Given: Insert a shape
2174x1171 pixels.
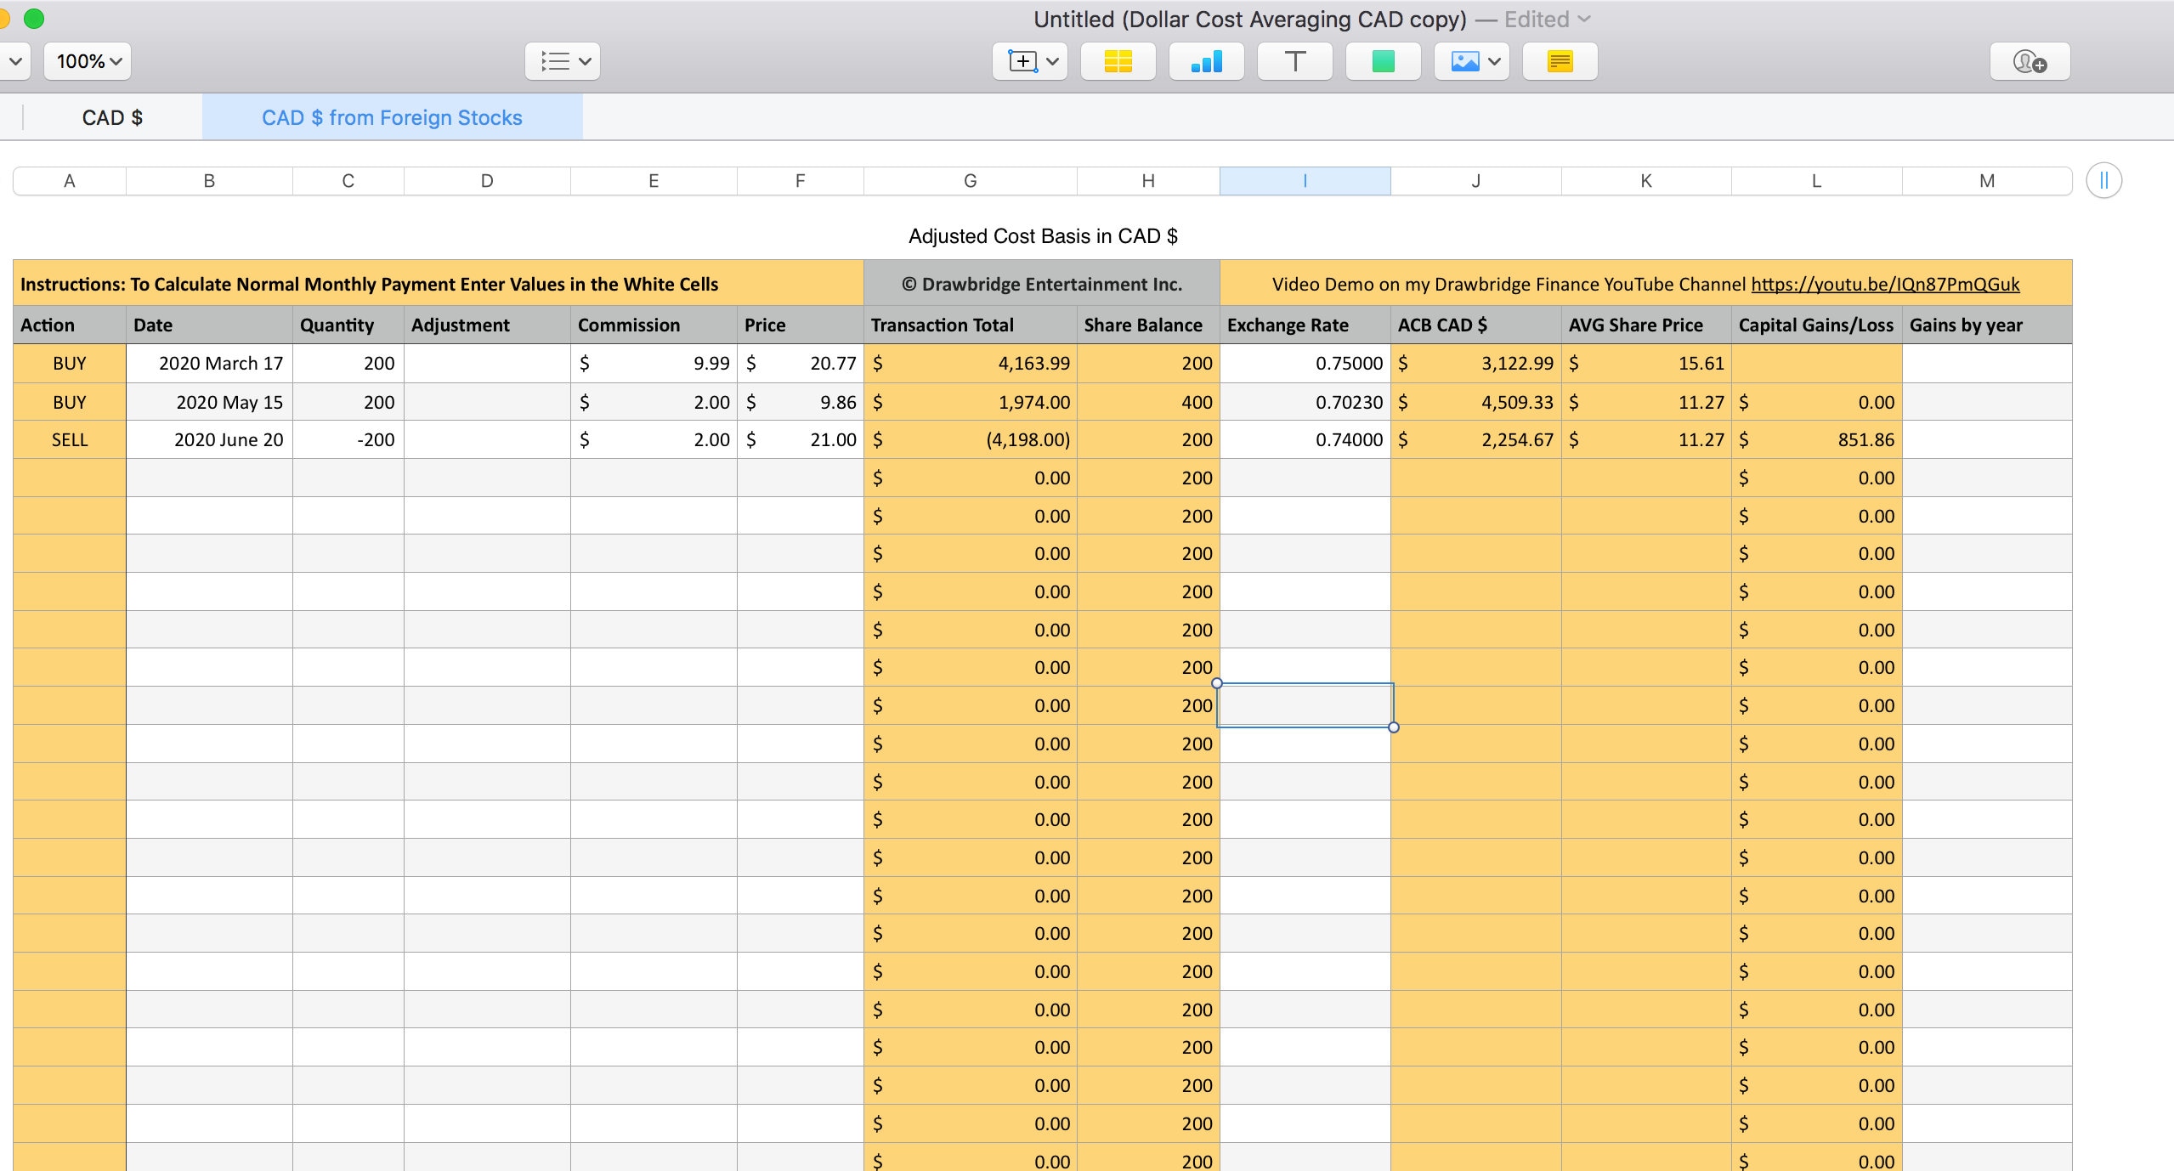Looking at the screenshot, I should [x=1381, y=60].
